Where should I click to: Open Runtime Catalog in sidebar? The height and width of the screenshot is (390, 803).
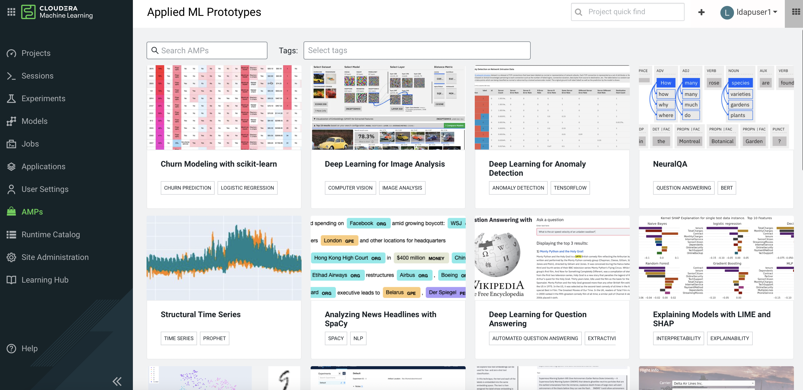tap(51, 234)
